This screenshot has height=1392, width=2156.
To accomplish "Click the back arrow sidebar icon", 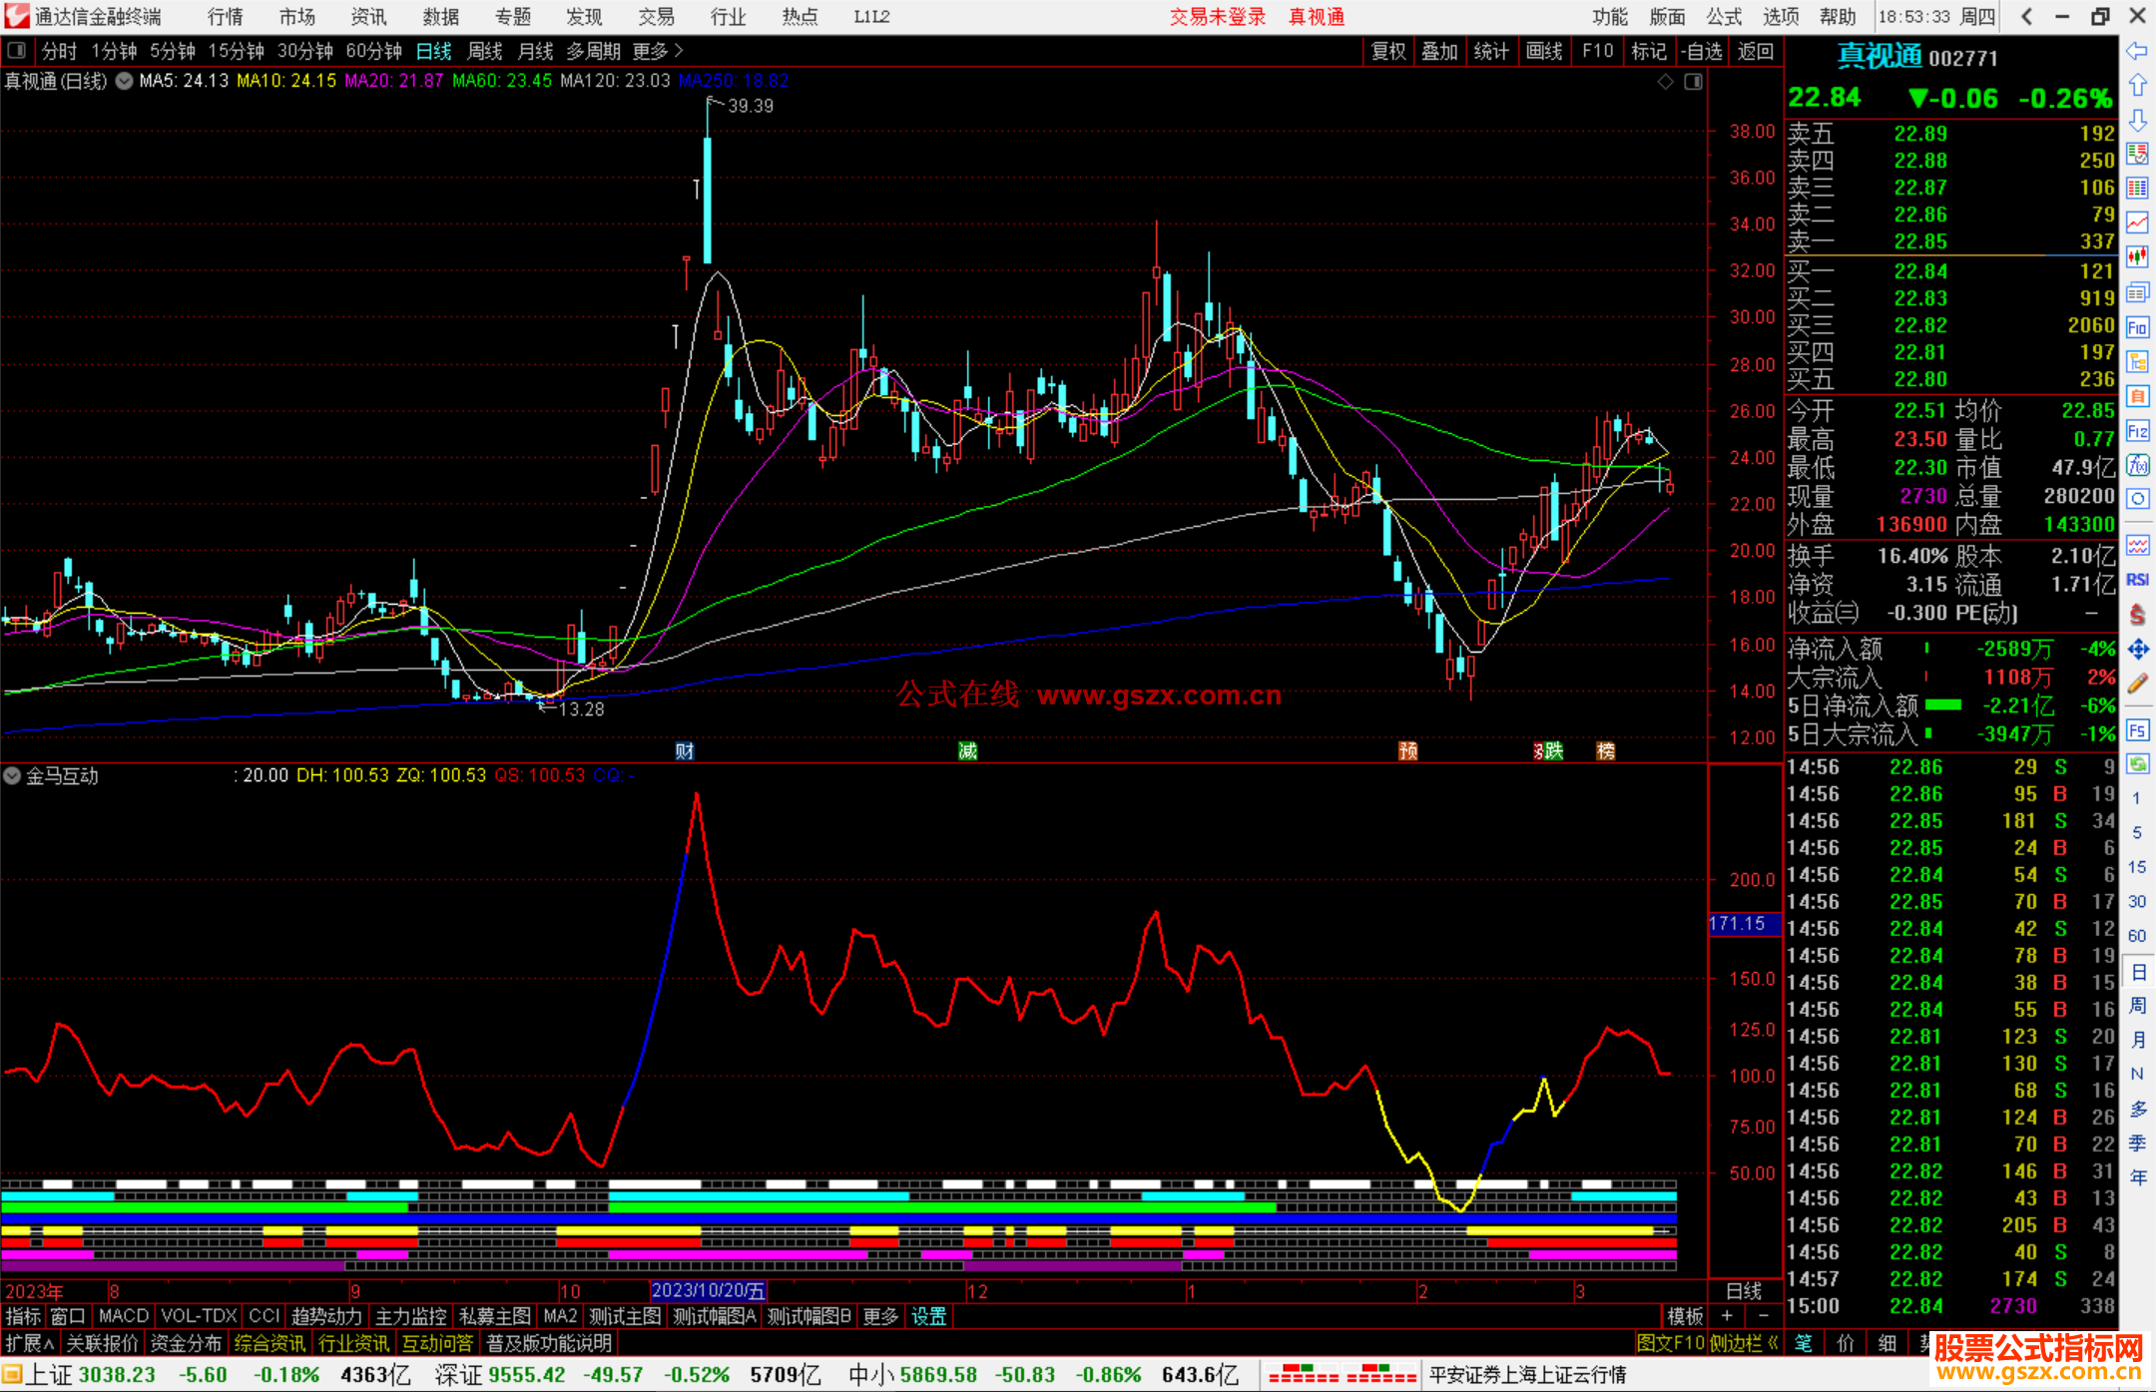I will tap(2137, 51).
